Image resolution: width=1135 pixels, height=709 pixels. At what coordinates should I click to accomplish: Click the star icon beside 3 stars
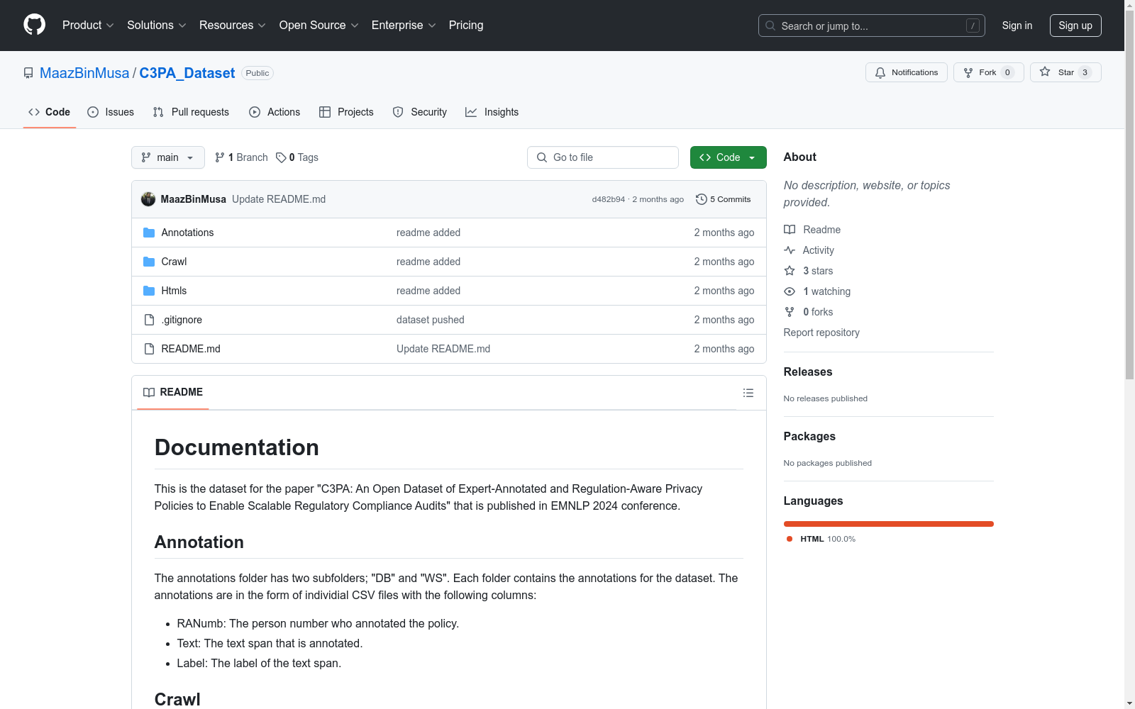(x=790, y=271)
